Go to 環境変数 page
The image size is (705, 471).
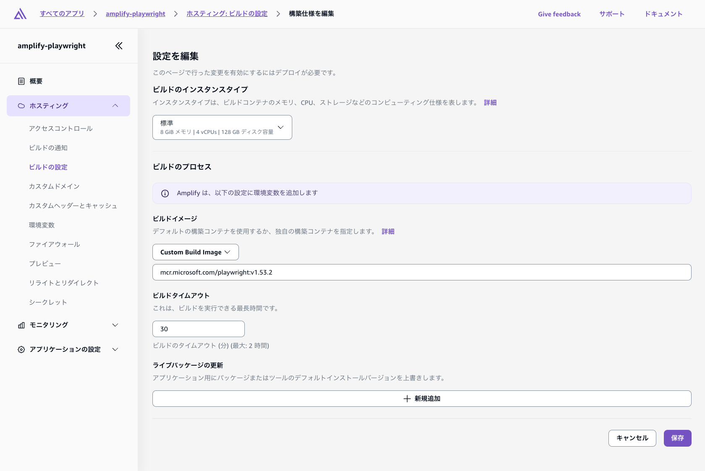(42, 225)
